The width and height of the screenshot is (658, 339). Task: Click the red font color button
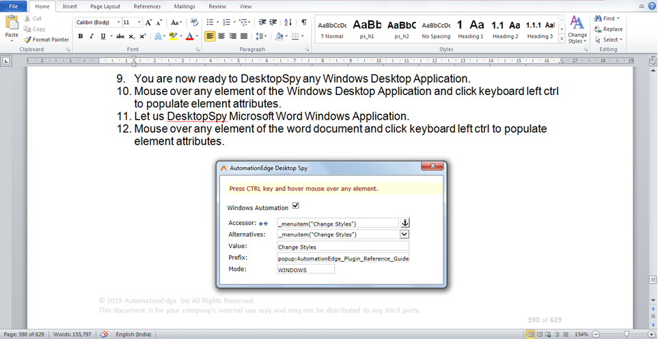[190, 36]
